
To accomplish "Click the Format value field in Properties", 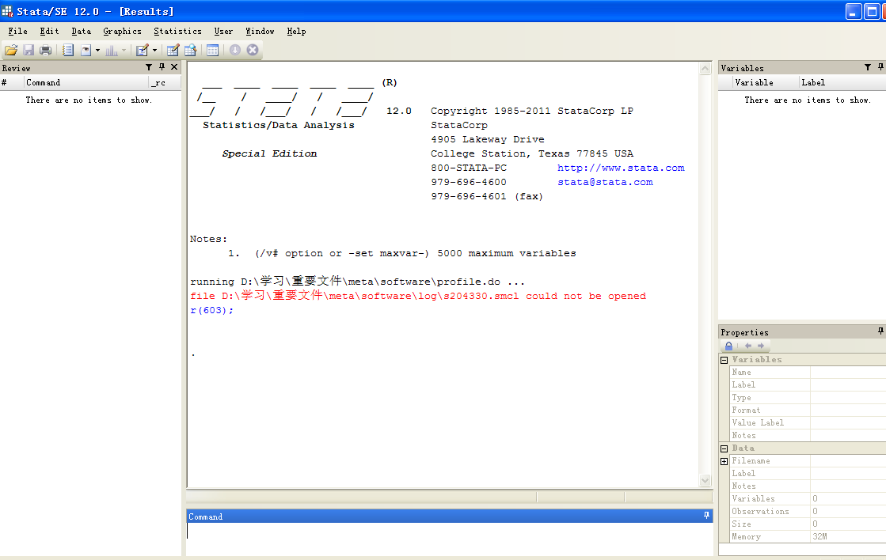I will coord(847,410).
